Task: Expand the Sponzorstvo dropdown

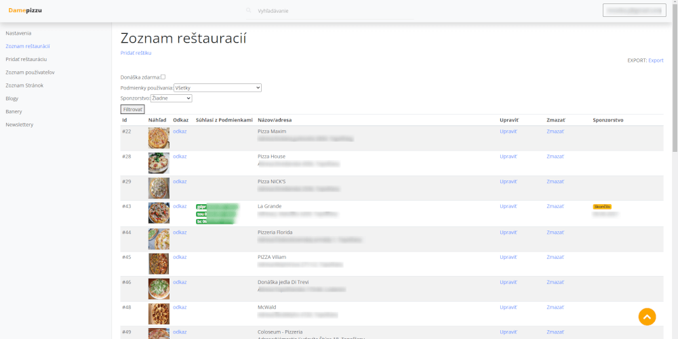Action: click(x=171, y=98)
